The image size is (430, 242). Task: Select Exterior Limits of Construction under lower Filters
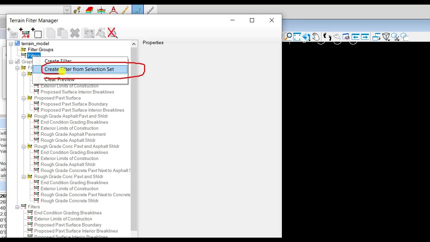coord(63,219)
